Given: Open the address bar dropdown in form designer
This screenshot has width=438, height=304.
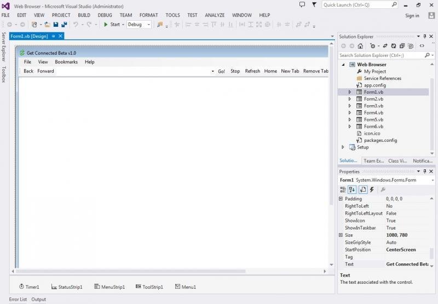Looking at the screenshot, I should click(212, 71).
